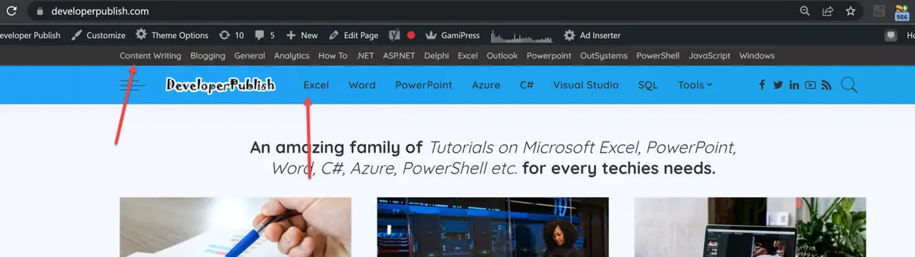The height and width of the screenshot is (257, 915).
Task: Open the YouTube social icon
Action: pyautogui.click(x=810, y=85)
